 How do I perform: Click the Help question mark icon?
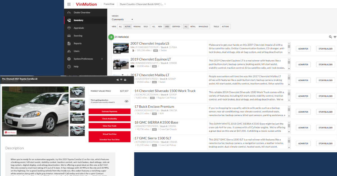(69, 67)
